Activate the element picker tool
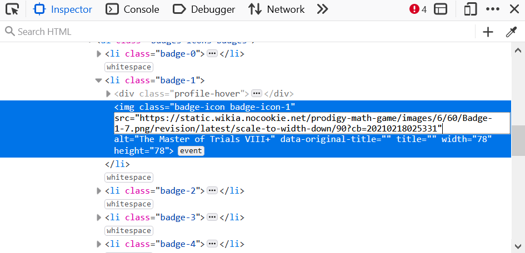Screen dimensions: 525x253 12,9
